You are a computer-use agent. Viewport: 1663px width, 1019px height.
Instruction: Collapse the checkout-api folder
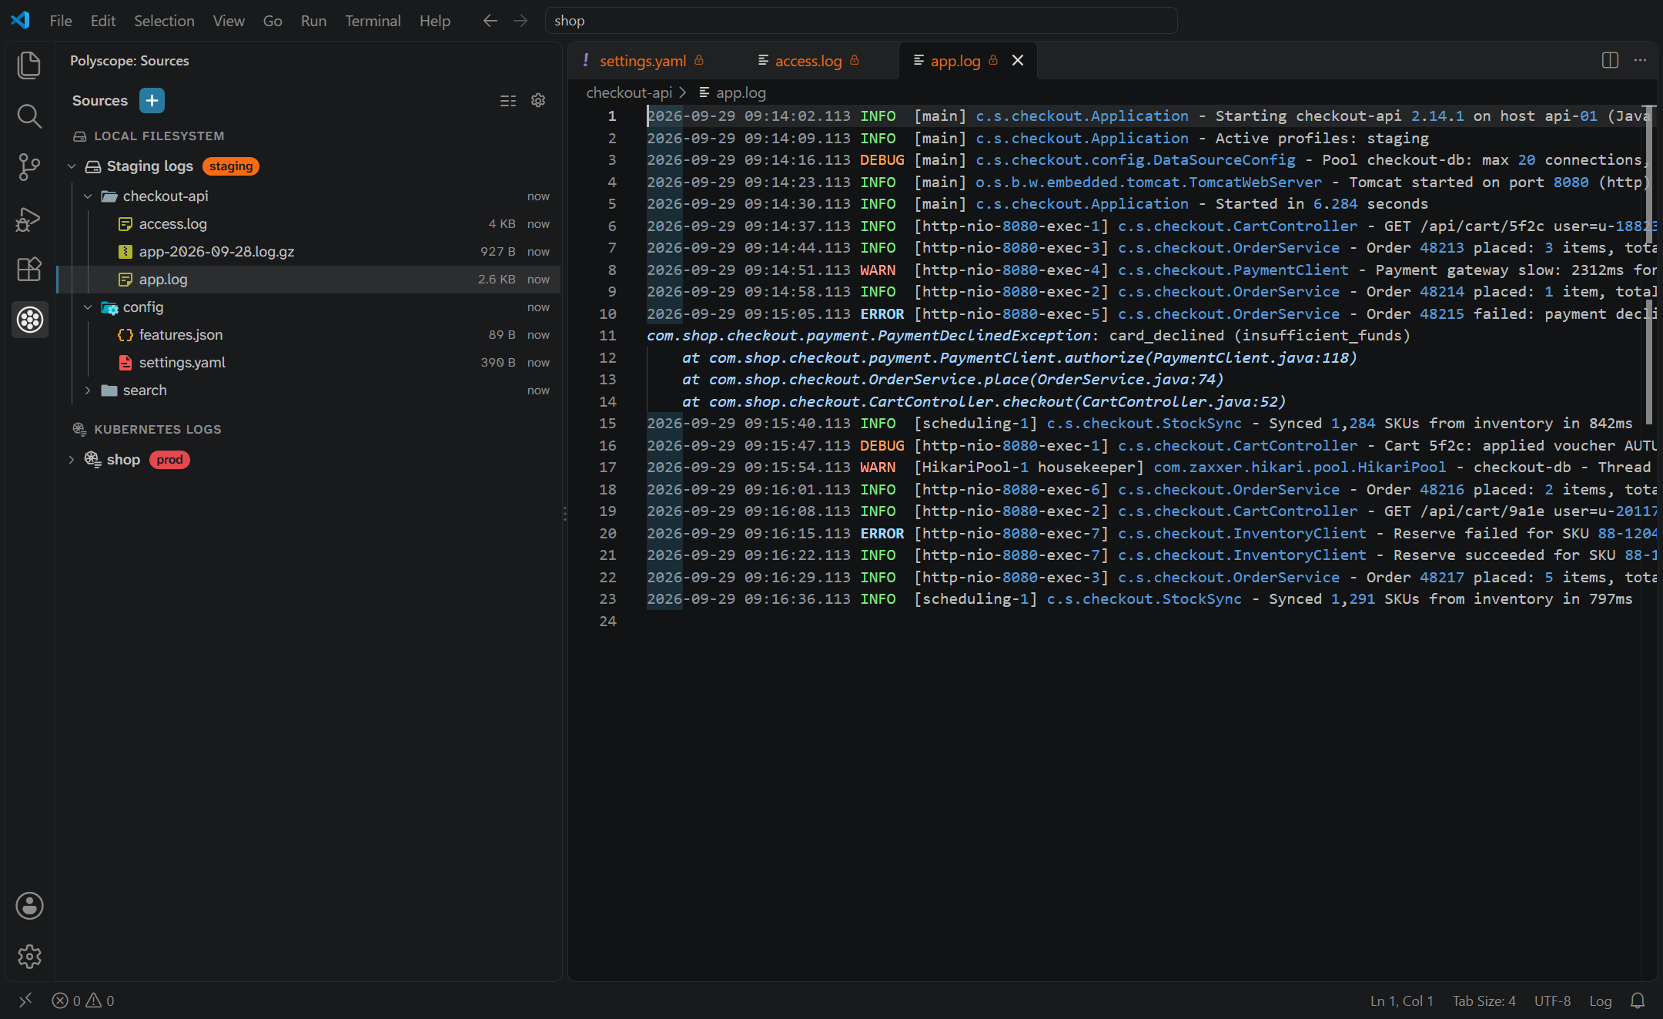pos(88,196)
